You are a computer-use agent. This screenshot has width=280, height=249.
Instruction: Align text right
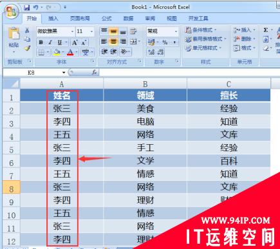click(x=123, y=42)
